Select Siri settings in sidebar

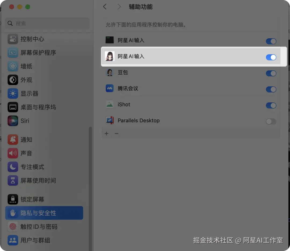click(x=25, y=121)
